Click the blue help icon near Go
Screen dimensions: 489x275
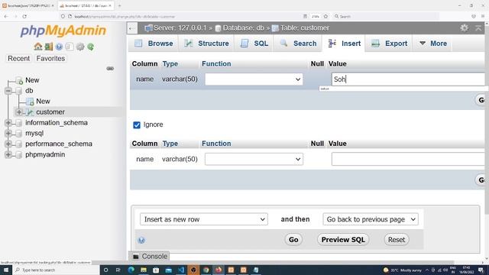coord(141,240)
